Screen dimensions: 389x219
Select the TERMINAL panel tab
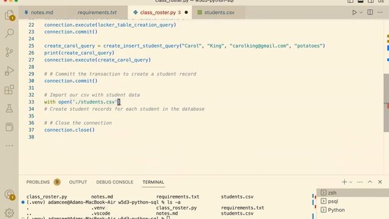[153, 182]
